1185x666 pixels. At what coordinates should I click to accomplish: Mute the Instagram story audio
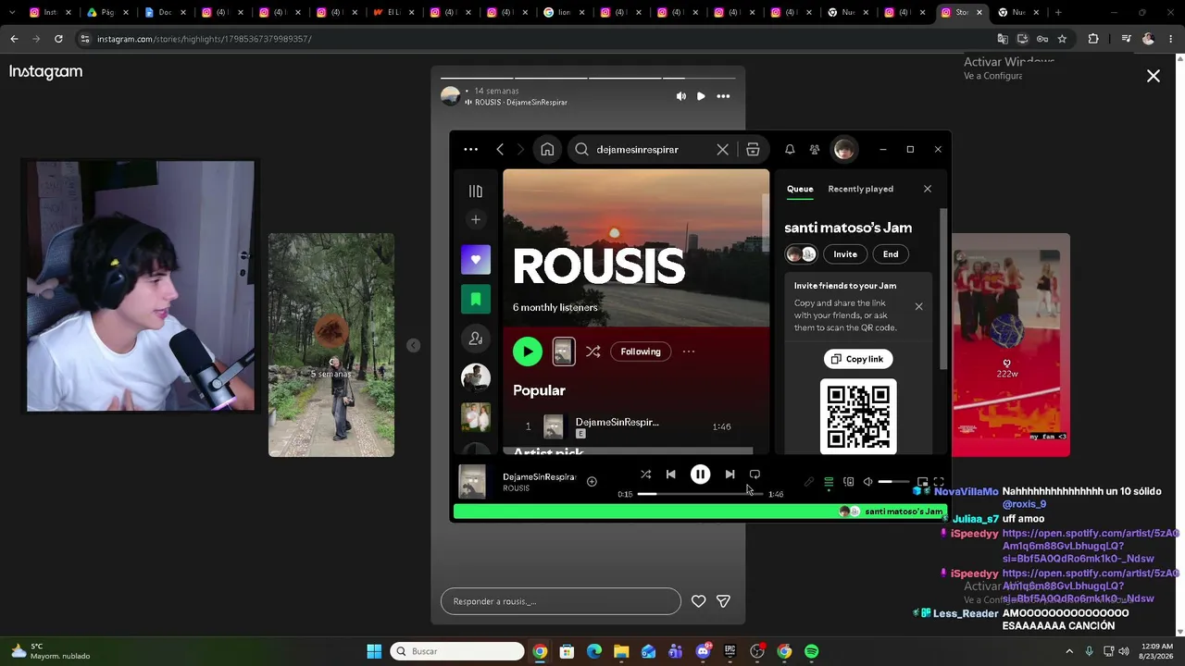coord(681,96)
